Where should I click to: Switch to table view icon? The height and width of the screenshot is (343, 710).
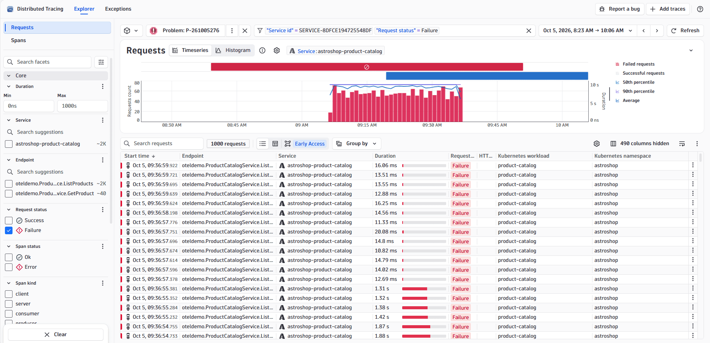coord(275,144)
